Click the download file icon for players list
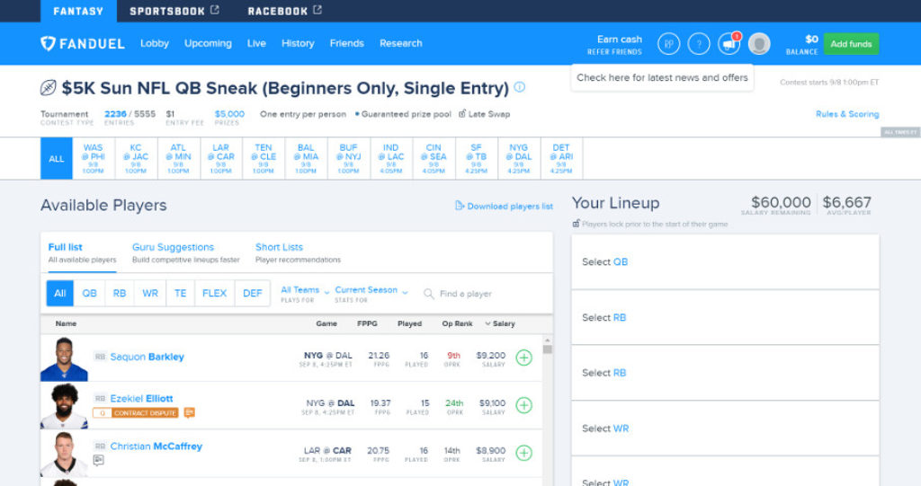The width and height of the screenshot is (921, 486). tap(460, 206)
